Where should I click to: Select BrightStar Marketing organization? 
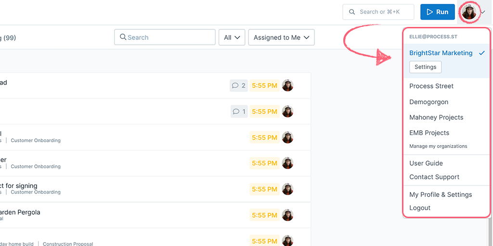[441, 53]
